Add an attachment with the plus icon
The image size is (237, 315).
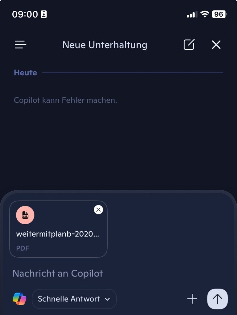click(x=192, y=299)
